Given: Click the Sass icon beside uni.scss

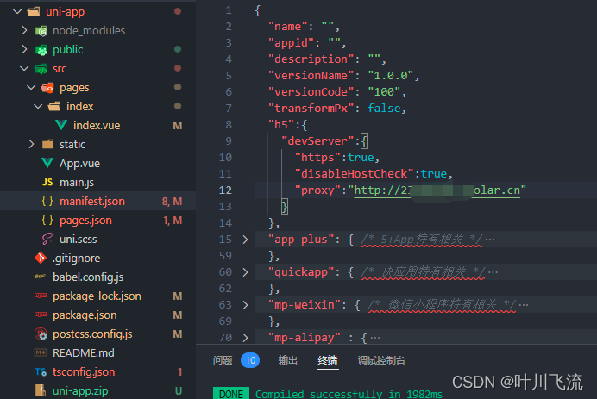Looking at the screenshot, I should (x=47, y=239).
